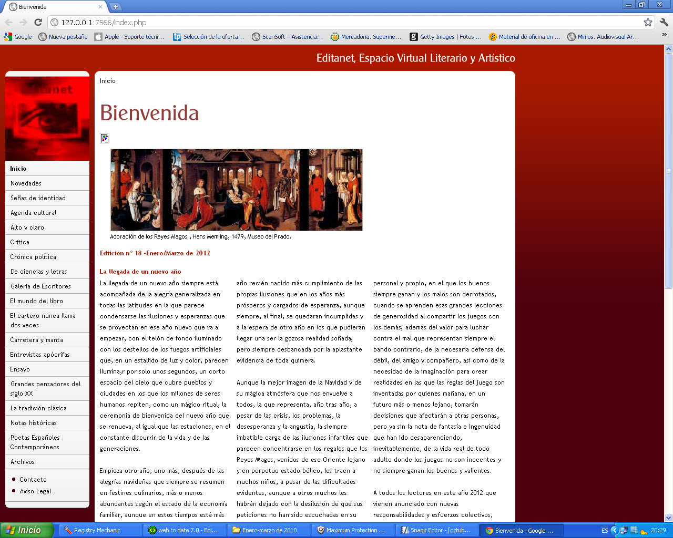The width and height of the screenshot is (673, 538).
Task: Open the Ensayo section
Action: [47, 369]
